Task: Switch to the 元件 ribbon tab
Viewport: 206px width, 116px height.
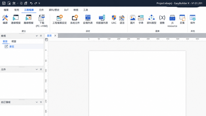Action: (41, 10)
